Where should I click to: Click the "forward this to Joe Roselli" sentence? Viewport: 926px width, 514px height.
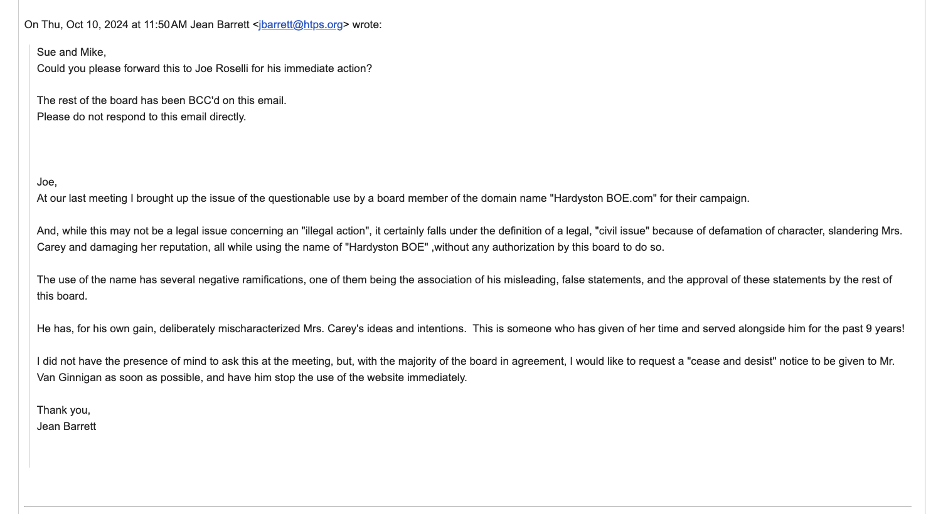tap(204, 69)
